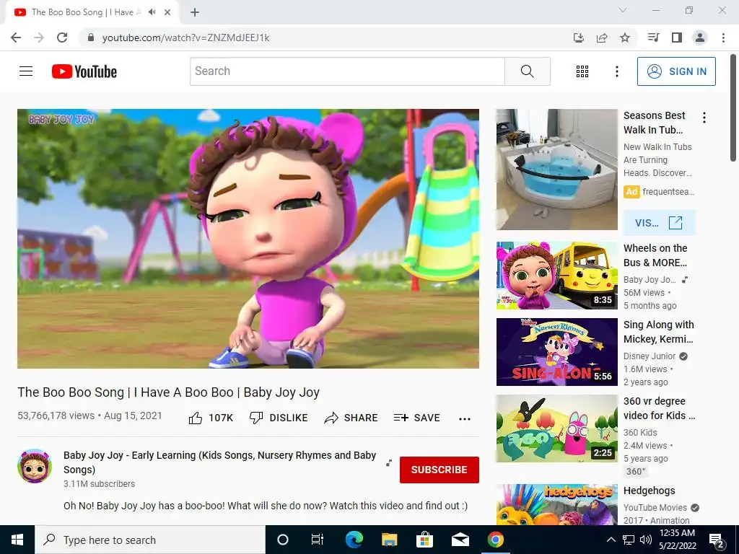Open Sing Along with Mickey title
739x554 pixels.
pyautogui.click(x=658, y=332)
